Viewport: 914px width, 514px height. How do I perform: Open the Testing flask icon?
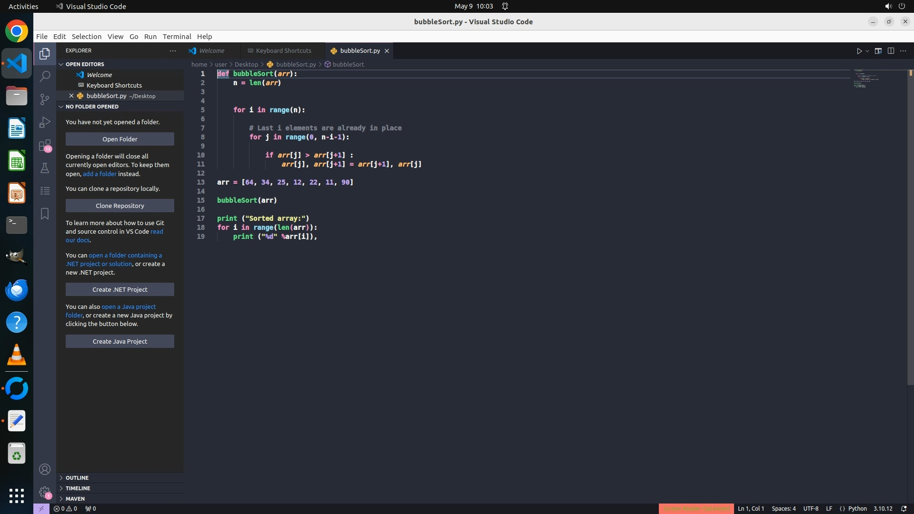click(45, 168)
